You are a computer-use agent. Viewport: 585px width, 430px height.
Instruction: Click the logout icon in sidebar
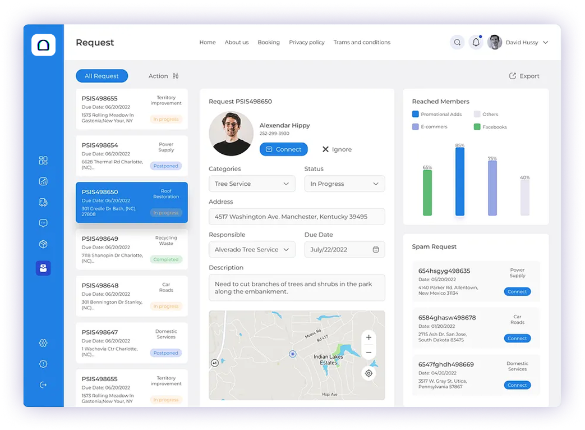(x=43, y=385)
